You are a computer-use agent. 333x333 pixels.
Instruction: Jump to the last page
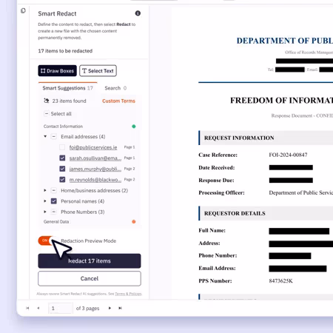pyautogui.click(x=120, y=308)
